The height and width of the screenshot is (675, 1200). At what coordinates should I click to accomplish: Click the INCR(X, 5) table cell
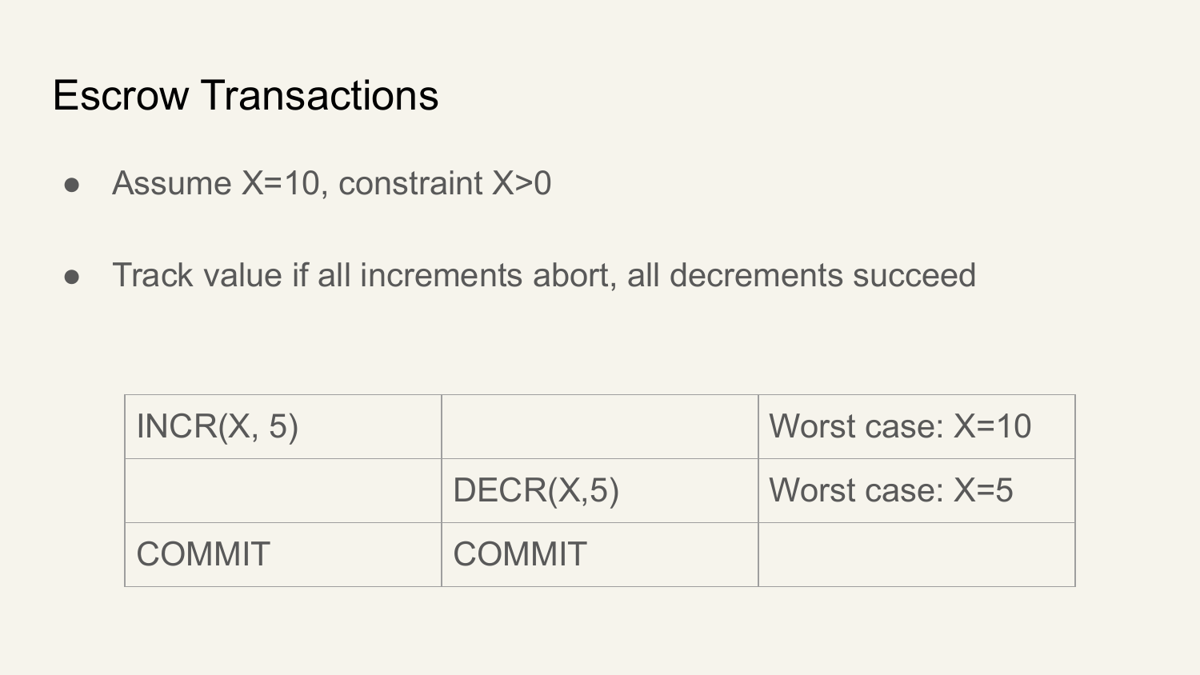pos(283,426)
